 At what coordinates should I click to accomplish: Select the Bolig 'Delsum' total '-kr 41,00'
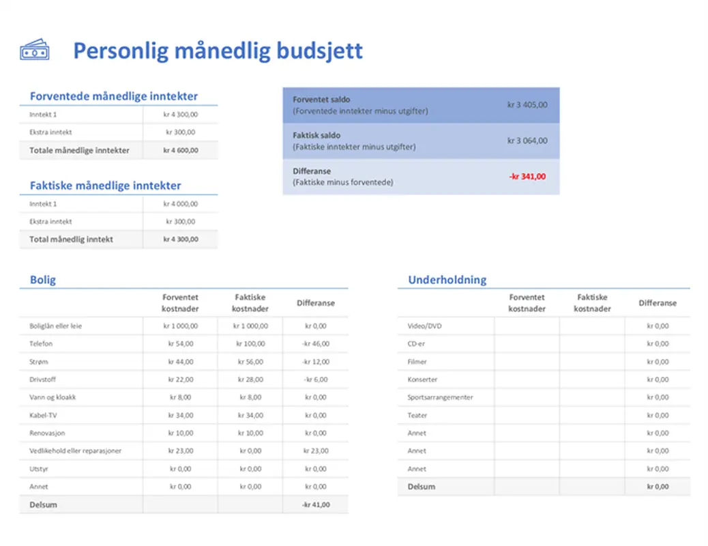[316, 504]
